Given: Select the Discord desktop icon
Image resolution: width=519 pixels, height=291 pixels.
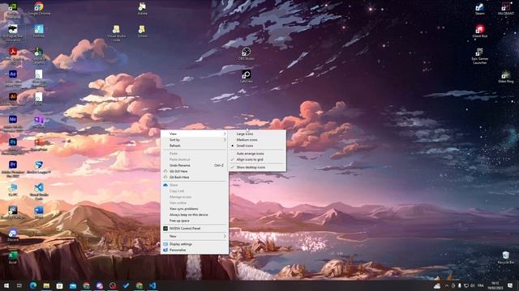Looking at the screenshot, I should (x=13, y=235).
